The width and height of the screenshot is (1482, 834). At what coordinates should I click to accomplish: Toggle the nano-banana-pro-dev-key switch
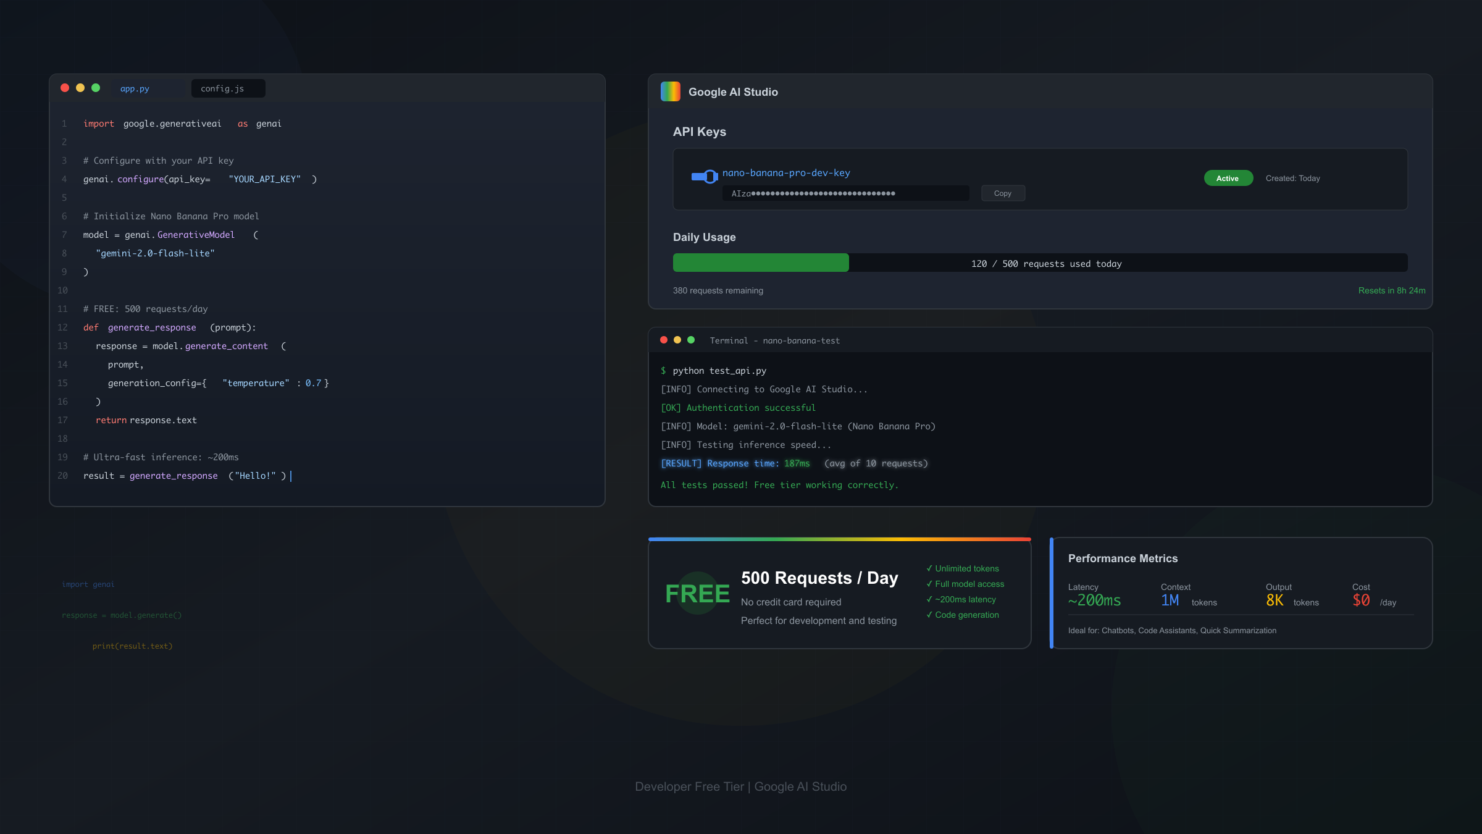click(x=704, y=177)
